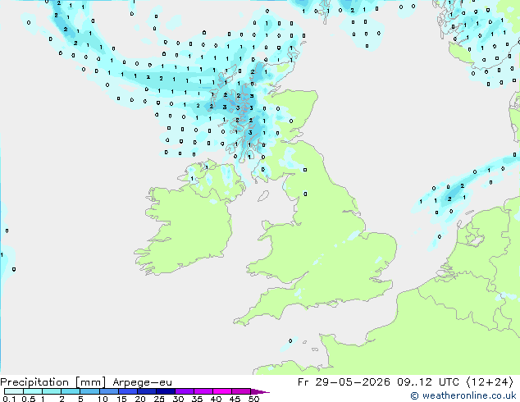The height and width of the screenshot is (402, 520).
Task: Click the 1–2 mm legend color swatch
Action: tap(52, 391)
